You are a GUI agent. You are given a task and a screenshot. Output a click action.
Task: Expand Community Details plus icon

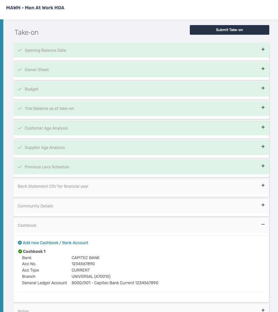coord(263,205)
